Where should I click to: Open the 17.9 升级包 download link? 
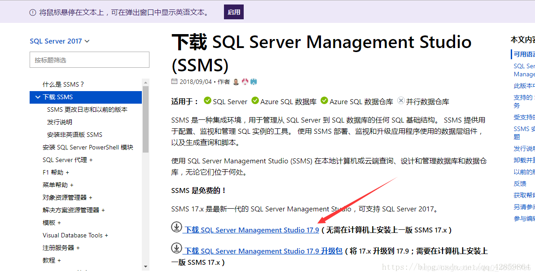point(263,251)
